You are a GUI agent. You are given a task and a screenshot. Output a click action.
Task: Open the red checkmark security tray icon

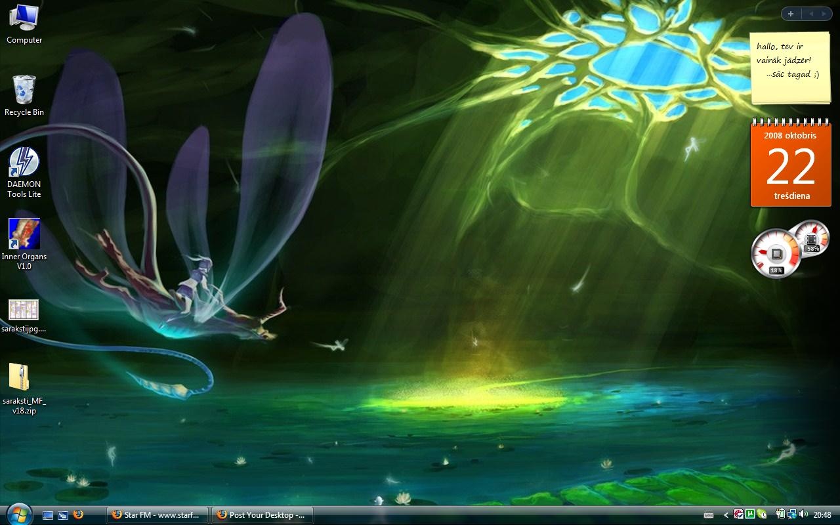[739, 514]
